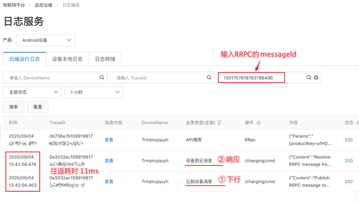Switch to the 设备本地日志 tab
359x201 pixels.
point(67,59)
